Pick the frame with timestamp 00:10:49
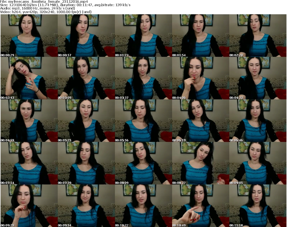 pyautogui.click(x=201, y=206)
